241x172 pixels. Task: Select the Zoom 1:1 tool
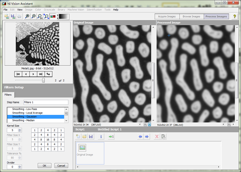(x=40, y=16)
